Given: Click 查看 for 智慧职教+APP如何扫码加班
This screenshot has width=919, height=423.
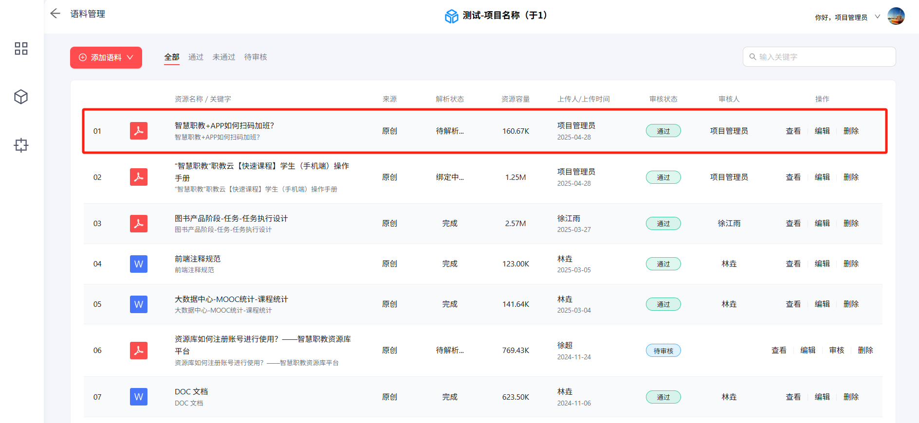Looking at the screenshot, I should (793, 131).
